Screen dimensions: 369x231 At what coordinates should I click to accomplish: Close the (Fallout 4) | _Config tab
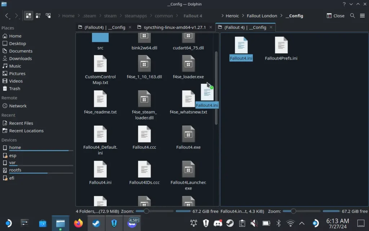[271, 27]
